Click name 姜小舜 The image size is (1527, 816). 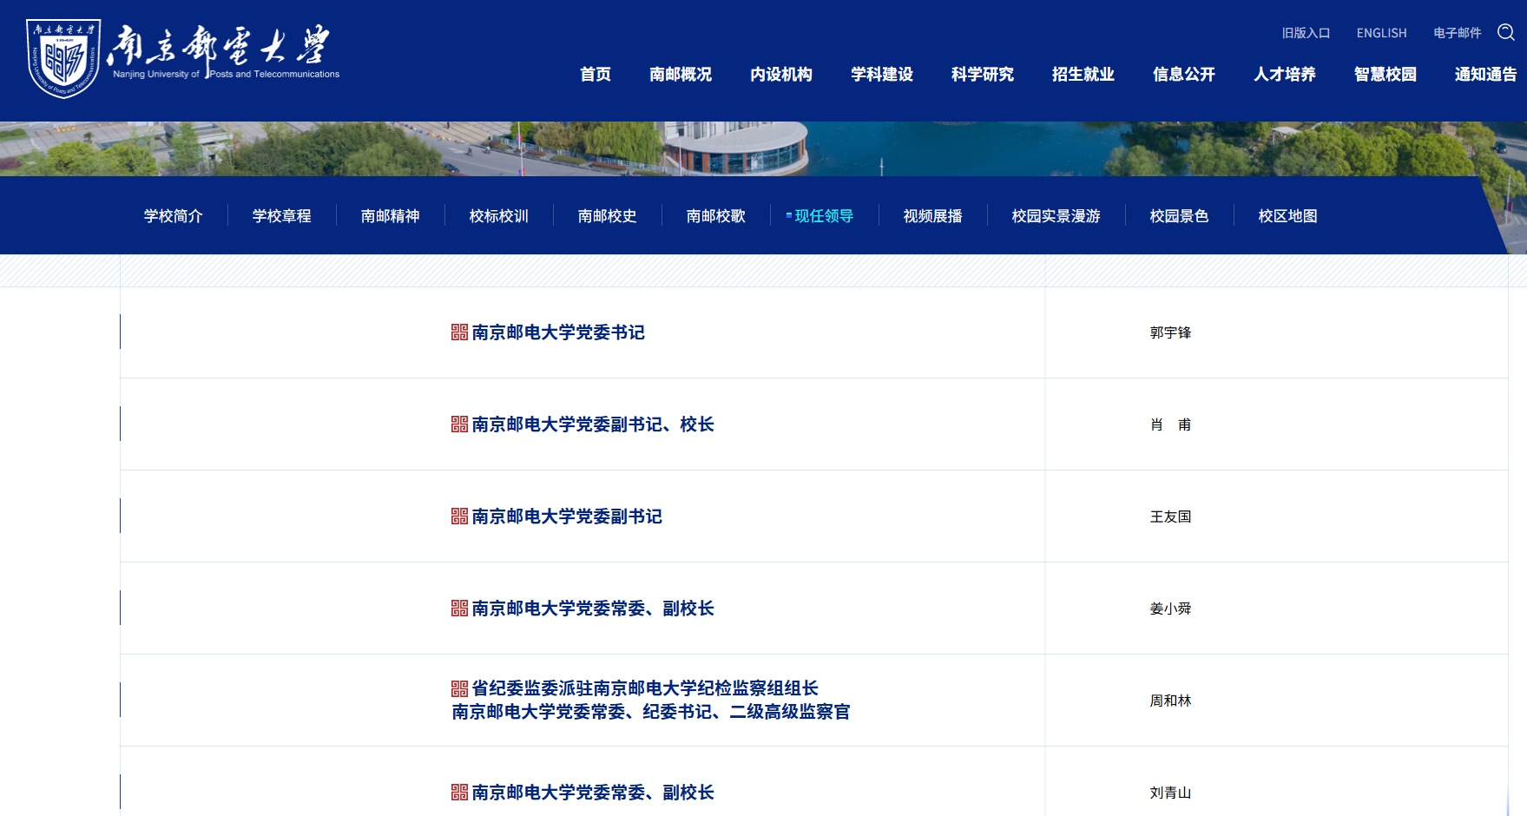pos(1170,609)
